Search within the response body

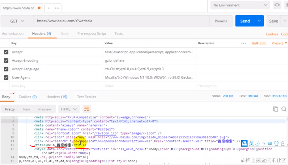(x=284, y=109)
